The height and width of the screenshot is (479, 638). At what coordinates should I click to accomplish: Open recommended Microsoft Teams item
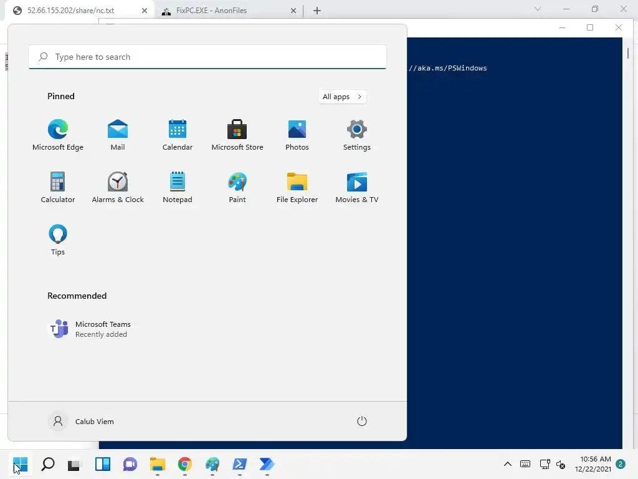pos(90,329)
